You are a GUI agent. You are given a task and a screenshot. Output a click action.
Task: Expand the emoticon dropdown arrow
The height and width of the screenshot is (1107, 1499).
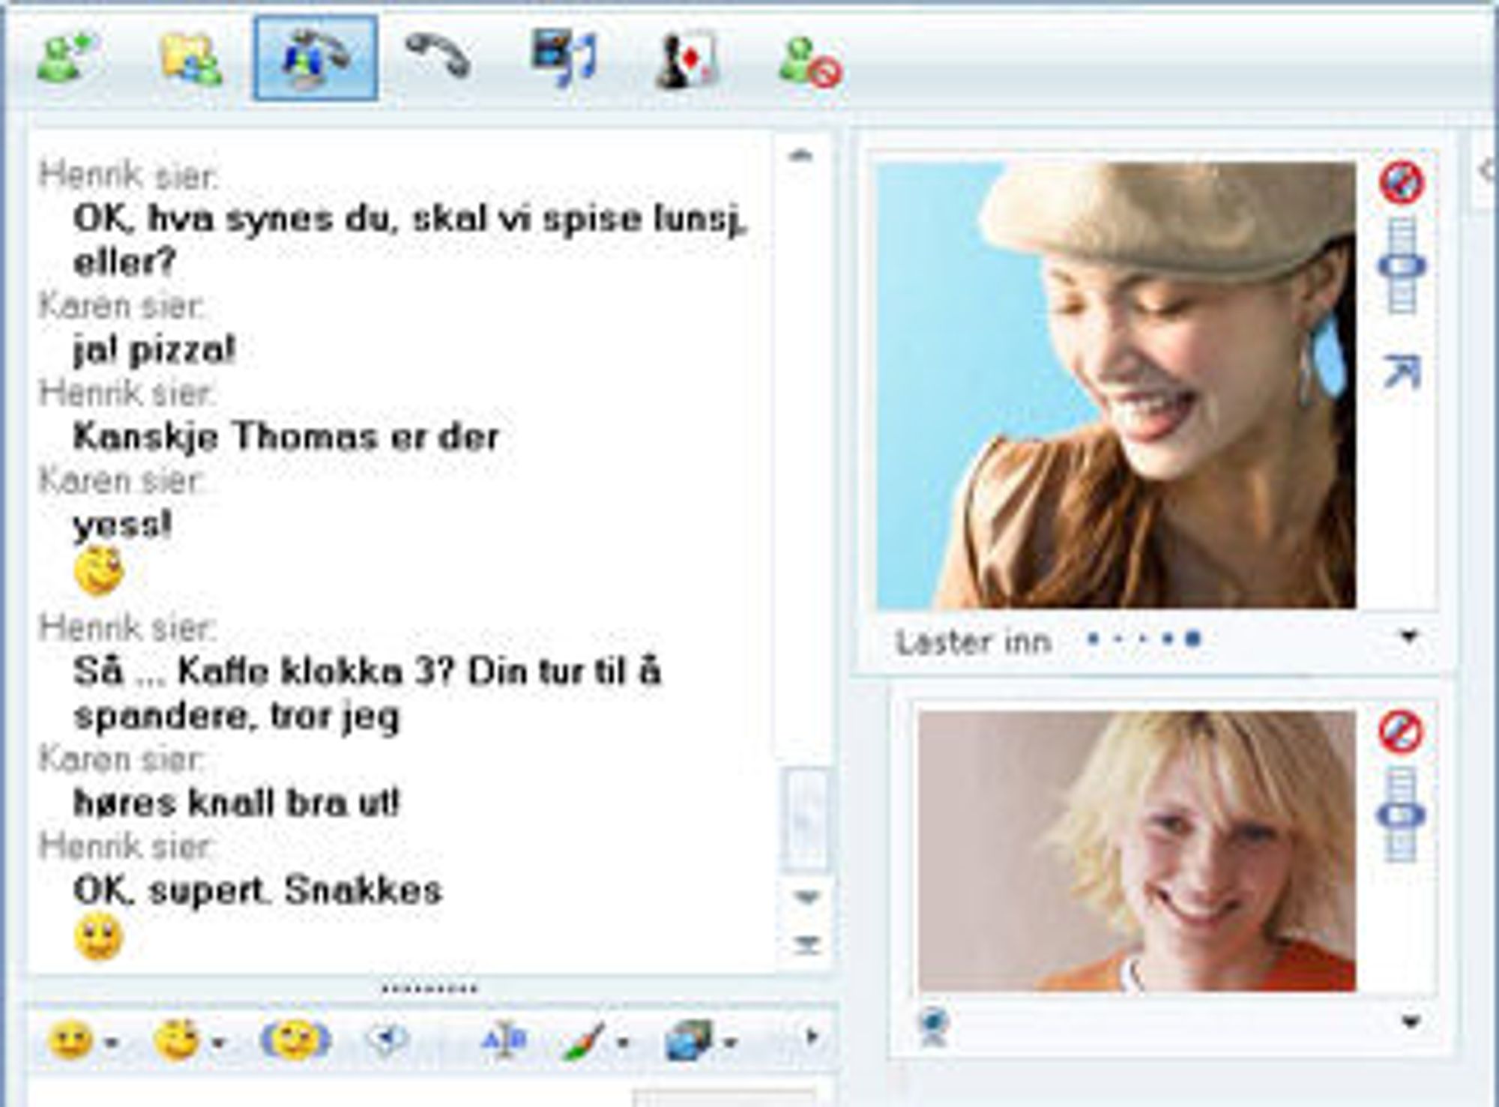tap(112, 1043)
